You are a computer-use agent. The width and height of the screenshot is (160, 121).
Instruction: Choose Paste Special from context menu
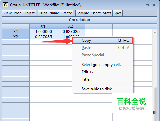pos(103,55)
